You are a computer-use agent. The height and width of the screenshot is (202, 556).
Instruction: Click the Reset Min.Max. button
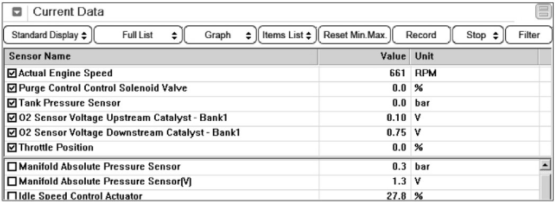[x=355, y=35]
